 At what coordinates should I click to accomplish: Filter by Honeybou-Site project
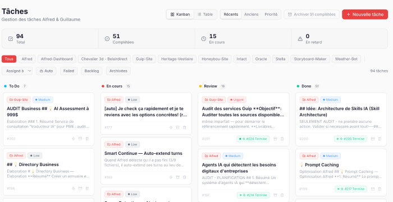[215, 59]
